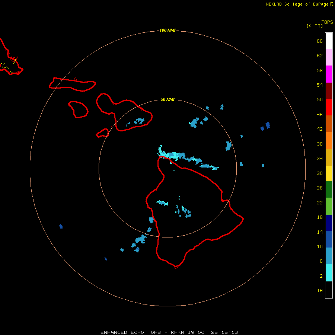Click the 50 NMI range ring label
This screenshot has height=335, width=335.
tap(167, 99)
